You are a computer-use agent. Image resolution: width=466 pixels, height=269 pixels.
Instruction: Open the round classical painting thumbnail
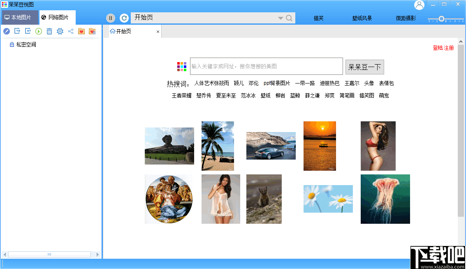[x=169, y=199]
